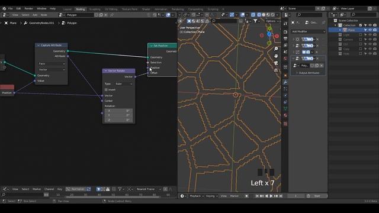
Task: Open the Render menu
Action: [29, 8]
